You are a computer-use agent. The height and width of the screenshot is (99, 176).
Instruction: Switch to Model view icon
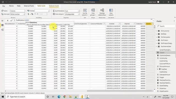(2, 30)
